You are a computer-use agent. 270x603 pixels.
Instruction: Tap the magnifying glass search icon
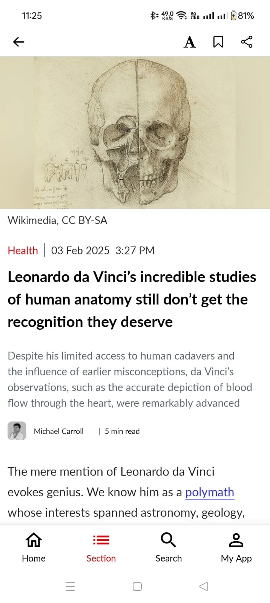[x=169, y=540]
